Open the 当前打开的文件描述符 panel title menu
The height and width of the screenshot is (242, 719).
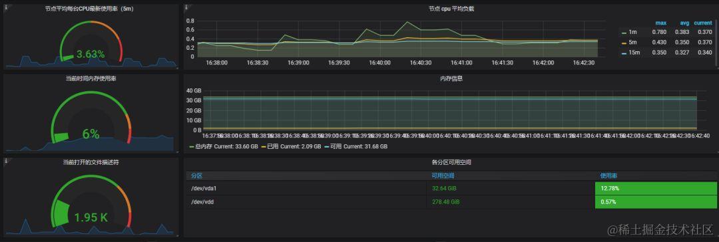pos(91,162)
